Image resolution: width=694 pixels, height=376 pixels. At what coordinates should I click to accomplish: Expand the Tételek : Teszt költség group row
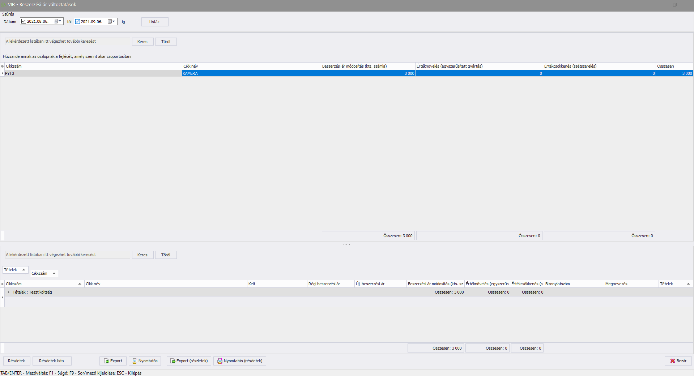pos(9,292)
